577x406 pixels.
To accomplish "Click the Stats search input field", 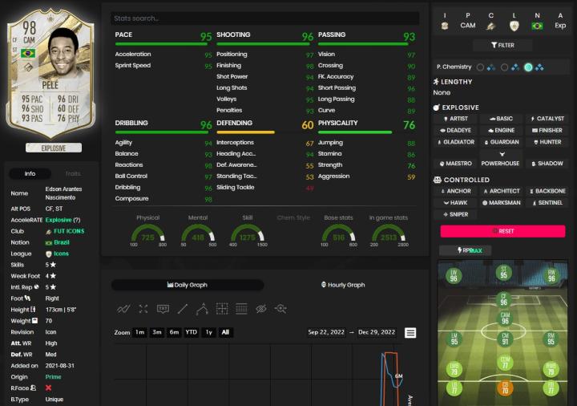I will pyautogui.click(x=264, y=18).
